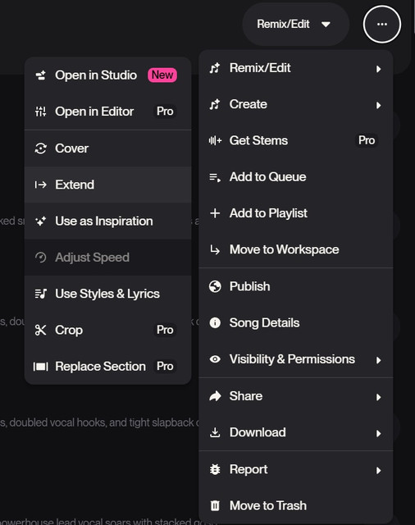Expand the Create submenu arrow

click(379, 106)
